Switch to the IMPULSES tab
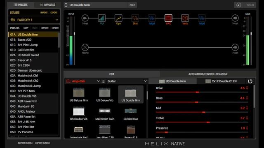The image size is (264, 148). tap(47, 5)
